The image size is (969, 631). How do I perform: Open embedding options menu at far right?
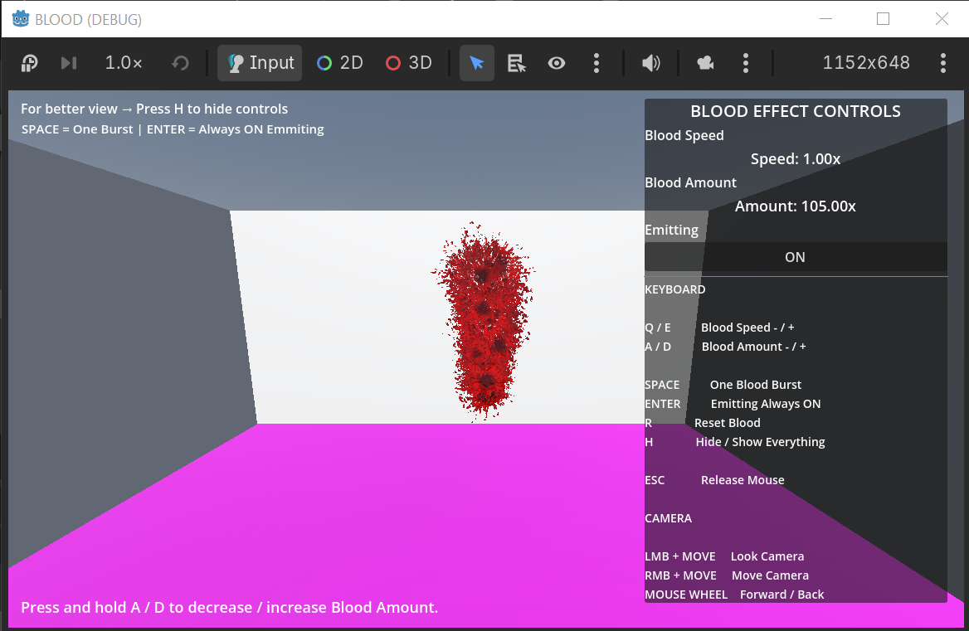[x=943, y=63]
